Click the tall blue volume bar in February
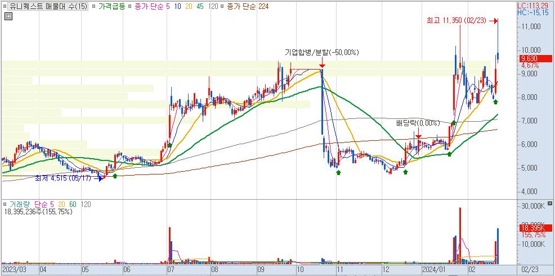 click(x=498, y=246)
